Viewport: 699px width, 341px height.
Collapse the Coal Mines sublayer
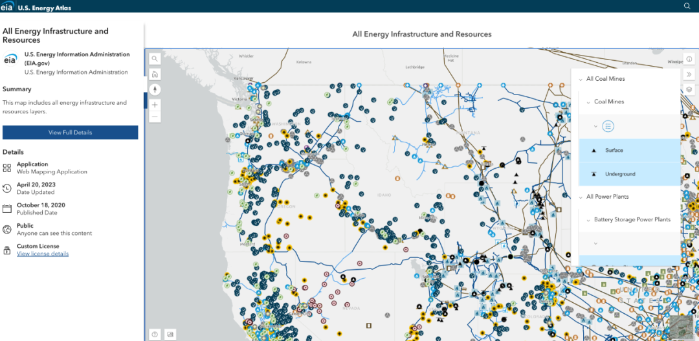pyautogui.click(x=588, y=102)
